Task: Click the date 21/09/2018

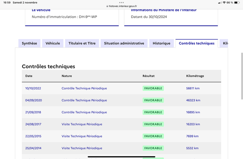Action: (33, 112)
